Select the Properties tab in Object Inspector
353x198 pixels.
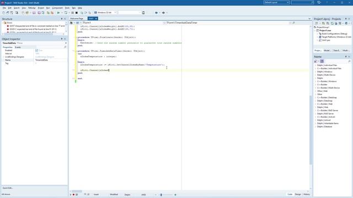[x=7, y=47]
